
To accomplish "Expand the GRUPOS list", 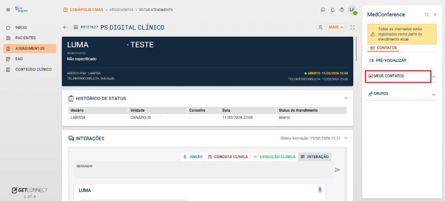I will click(433, 94).
